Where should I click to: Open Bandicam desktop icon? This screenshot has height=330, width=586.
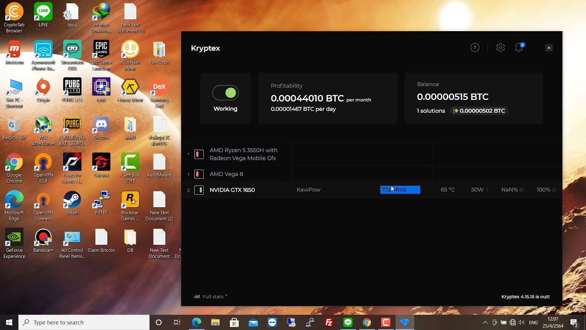point(43,241)
